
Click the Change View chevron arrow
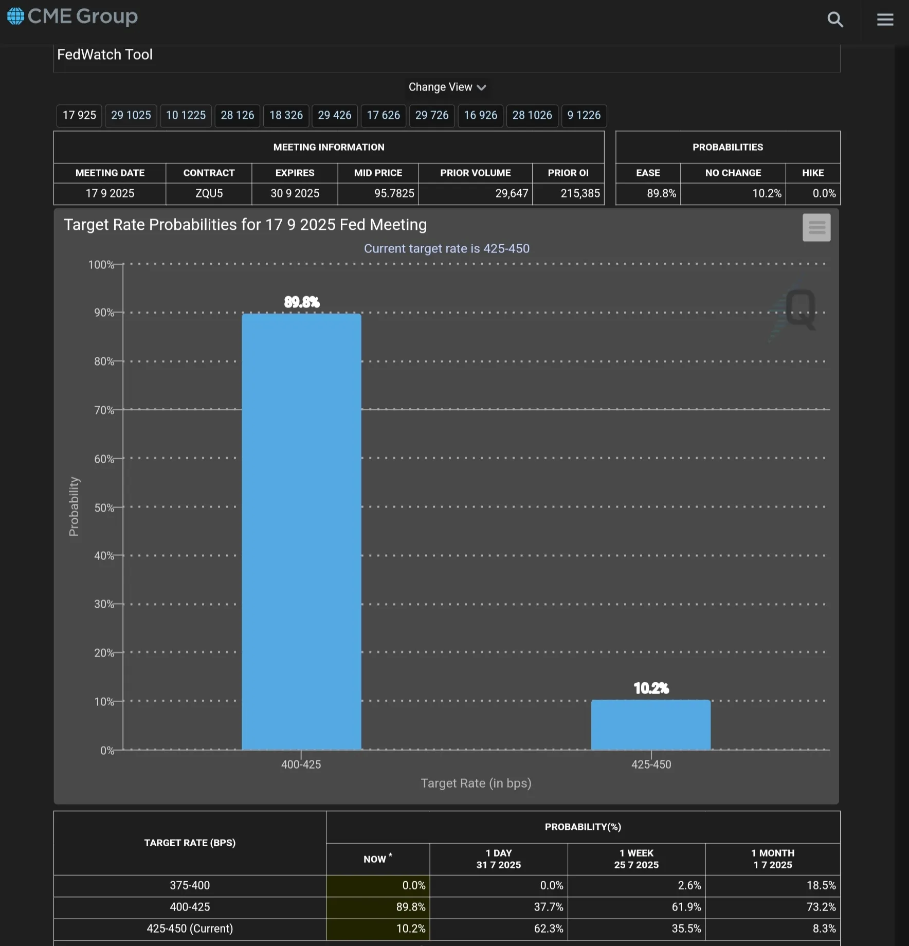pyautogui.click(x=482, y=88)
